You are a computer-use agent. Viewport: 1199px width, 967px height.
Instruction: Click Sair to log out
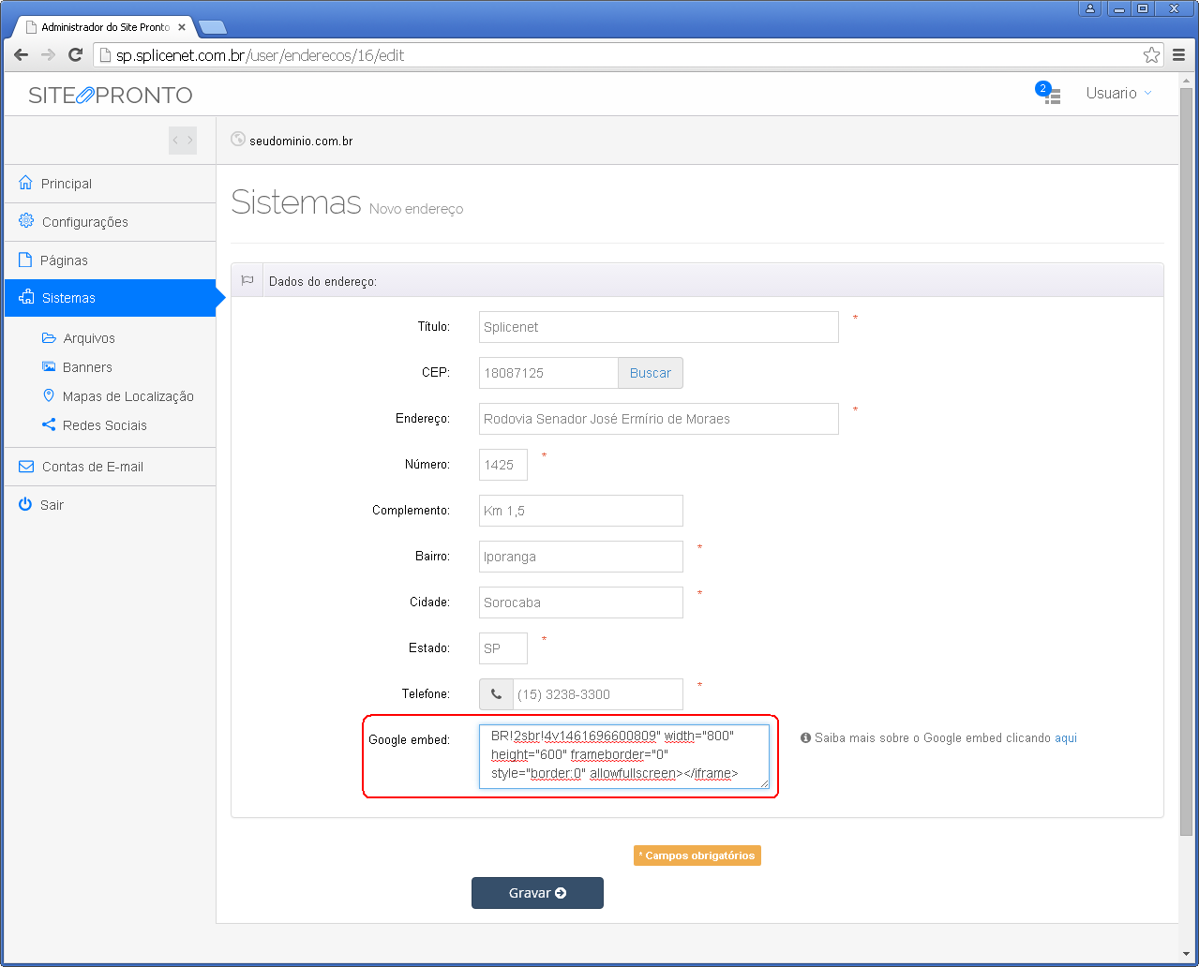[x=52, y=505]
